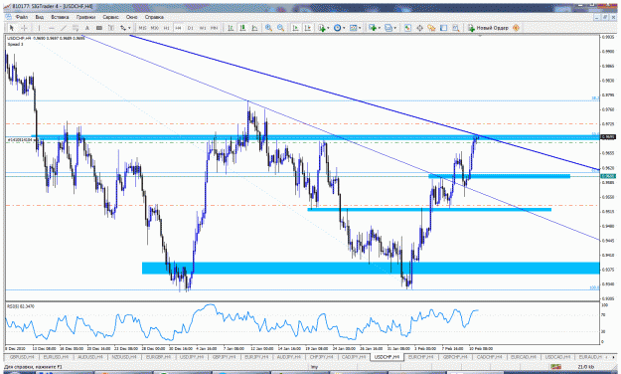Open the indicators list dropdown
Viewport: 621px width, 374px height.
point(324,28)
